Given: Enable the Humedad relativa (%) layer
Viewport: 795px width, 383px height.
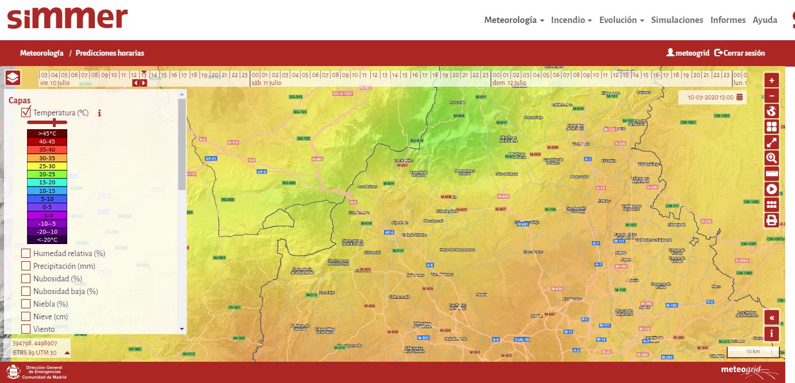Looking at the screenshot, I should tap(26, 253).
